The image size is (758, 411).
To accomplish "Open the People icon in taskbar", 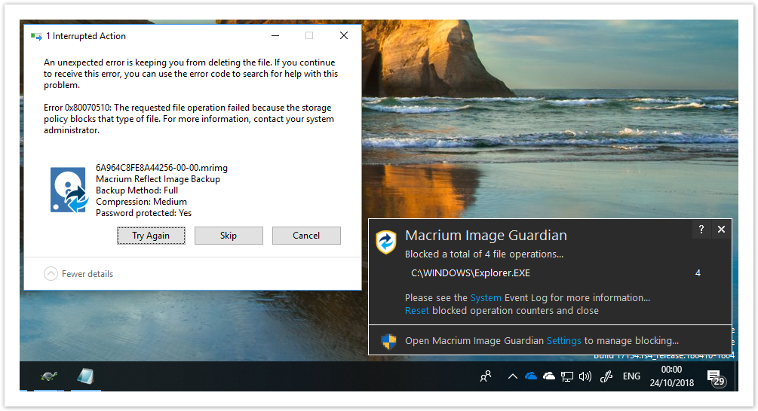I will (486, 376).
